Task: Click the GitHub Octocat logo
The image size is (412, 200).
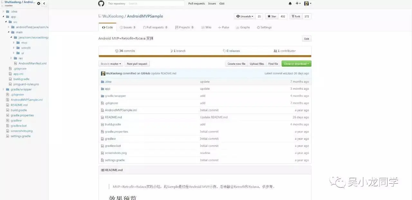Action: [101, 4]
